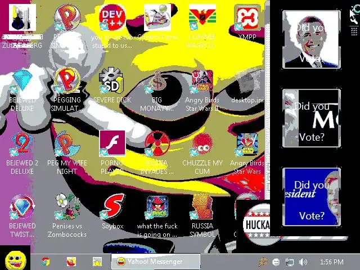Click the key icon in system tray
This screenshot has width=360, height=270.
click(x=263, y=262)
